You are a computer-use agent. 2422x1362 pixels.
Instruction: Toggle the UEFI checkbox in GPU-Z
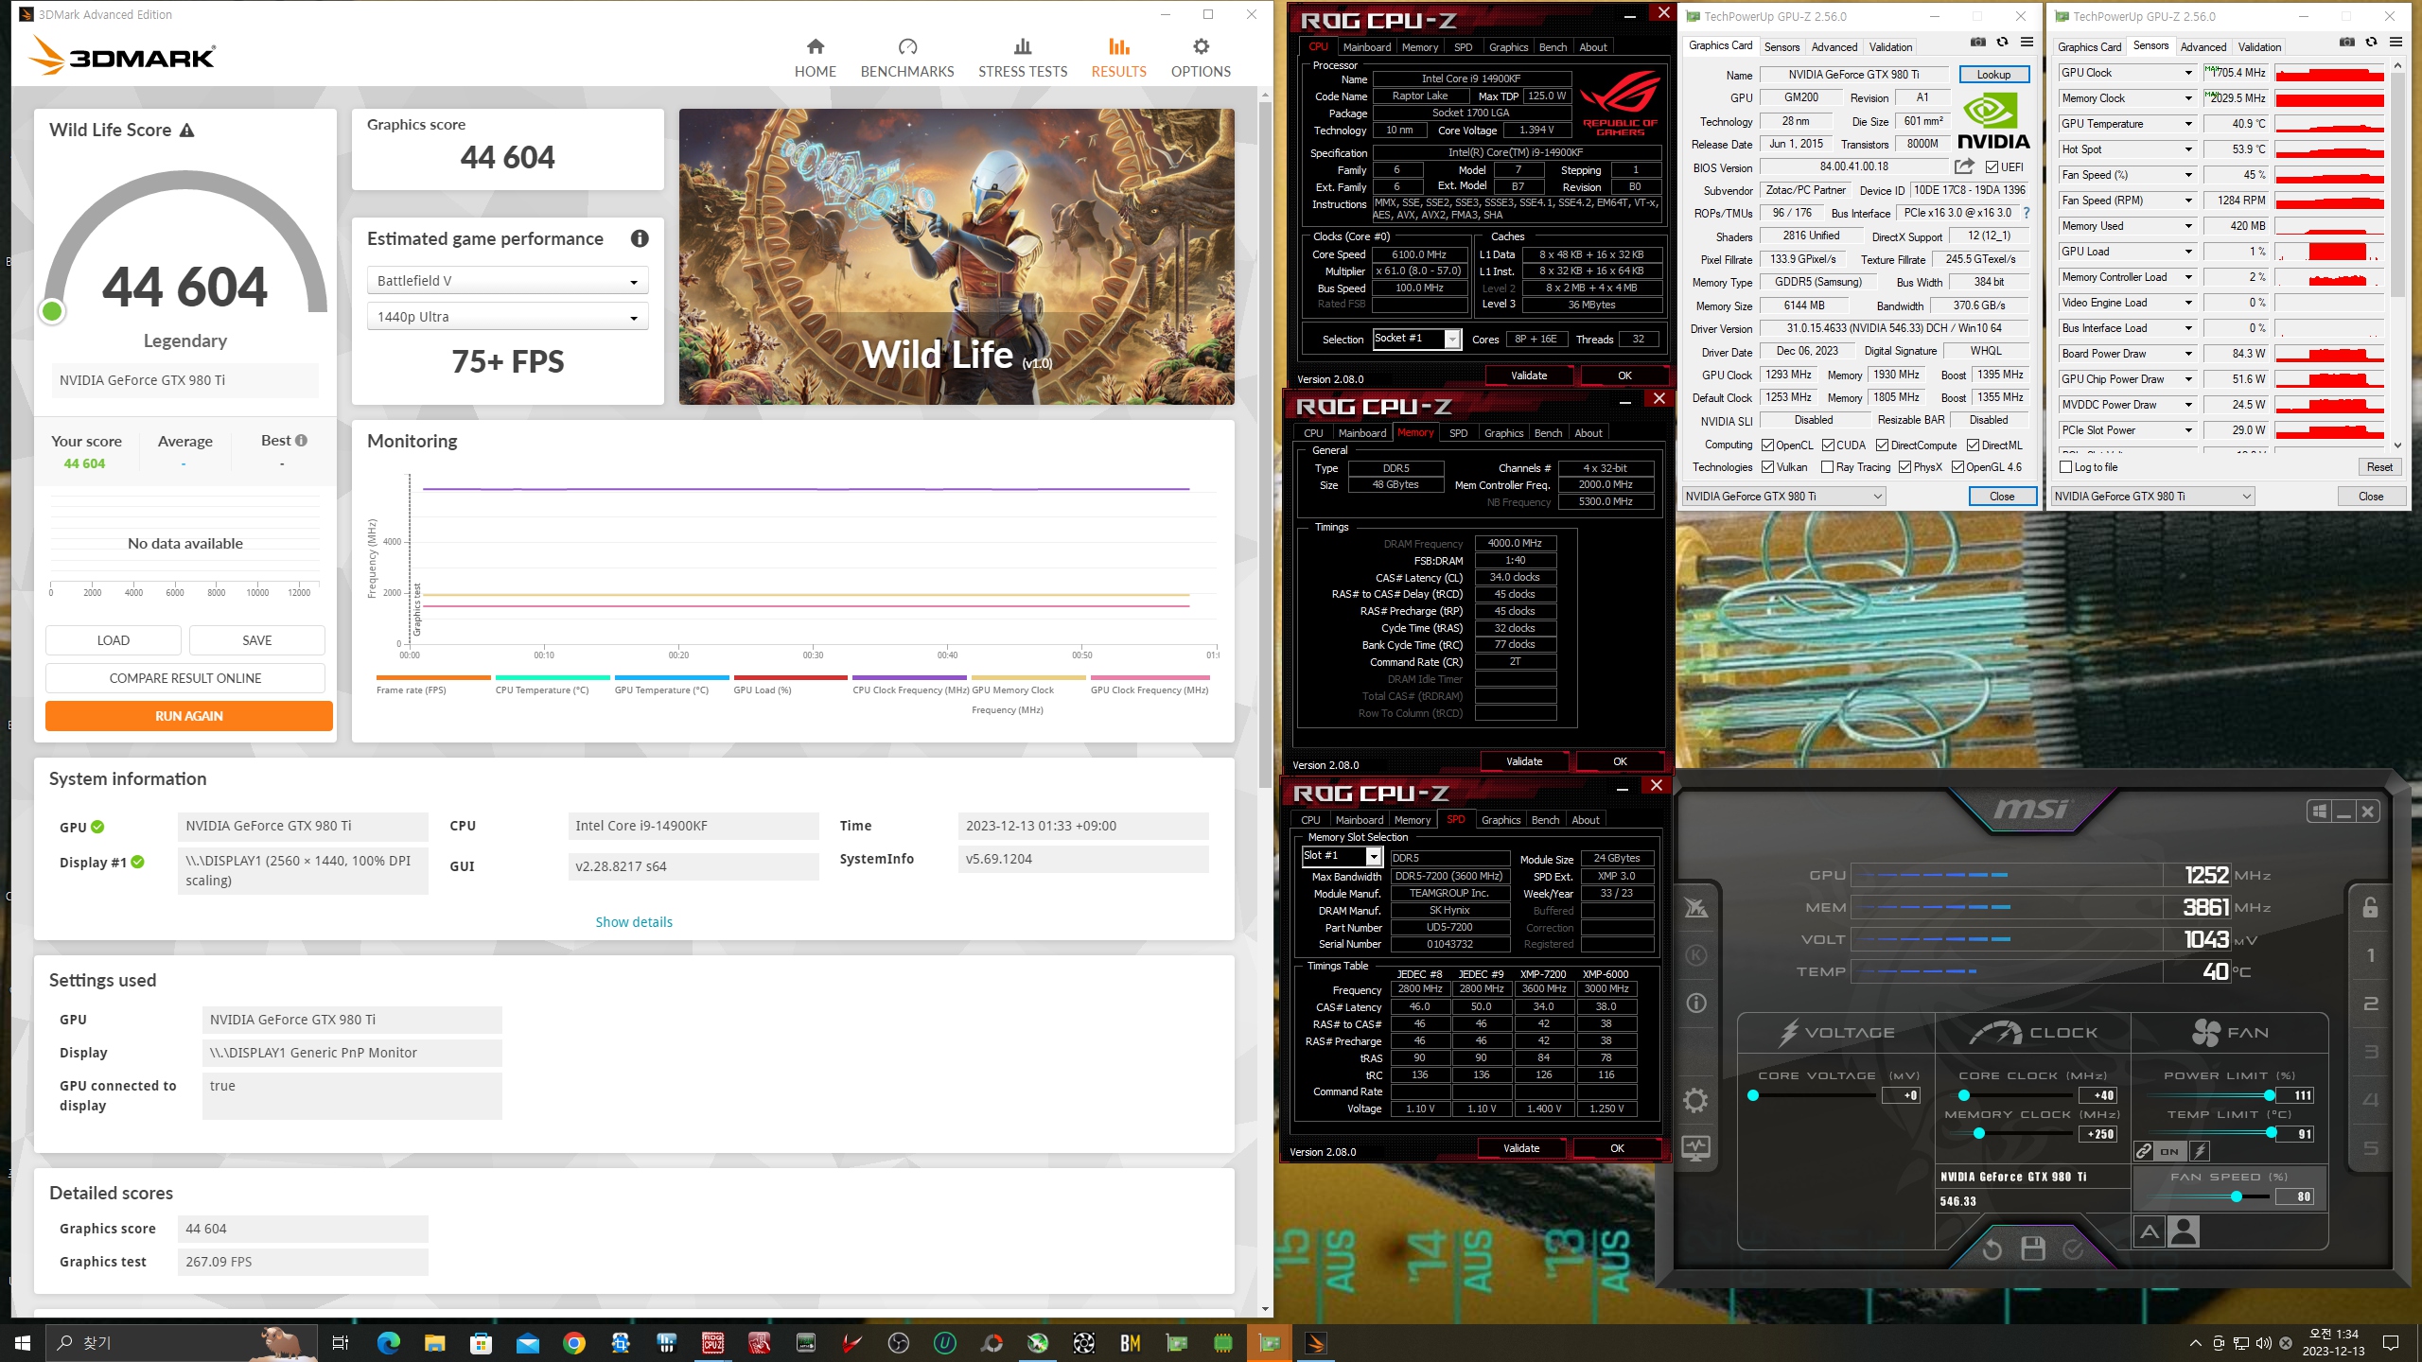click(x=1992, y=167)
